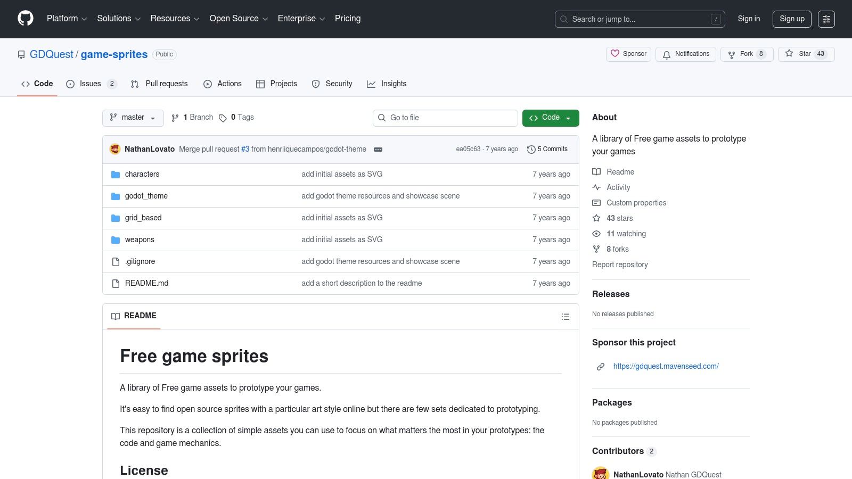This screenshot has width=852, height=479.
Task: Open the Notifications bell
Action: click(686, 54)
